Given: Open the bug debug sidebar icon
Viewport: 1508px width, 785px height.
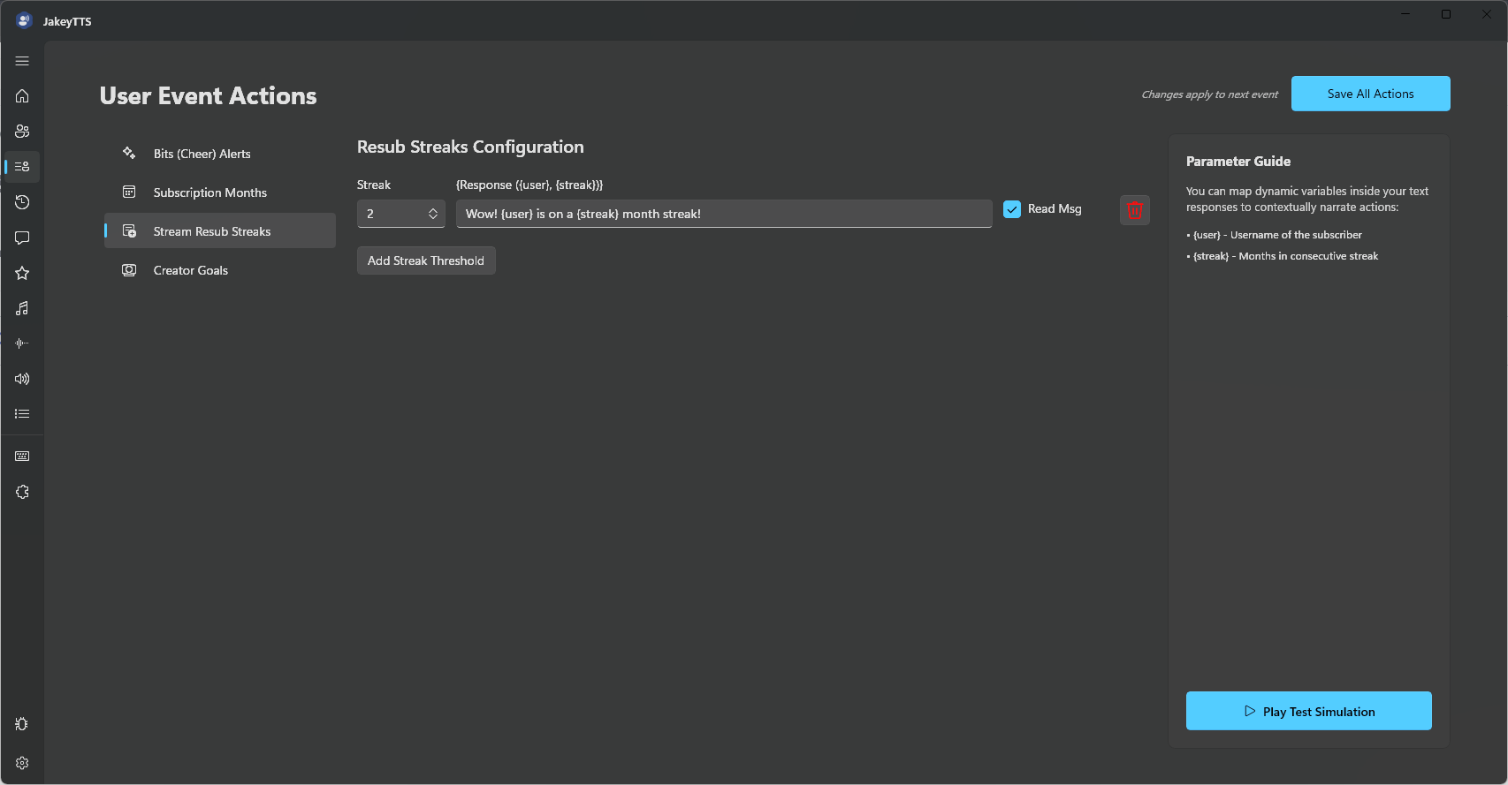Looking at the screenshot, I should click(22, 724).
